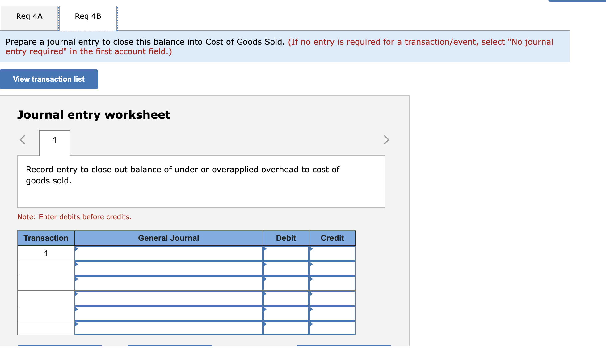606x349 pixels.
Task: Click the leftmost button below the worksheet
Action: point(61,347)
